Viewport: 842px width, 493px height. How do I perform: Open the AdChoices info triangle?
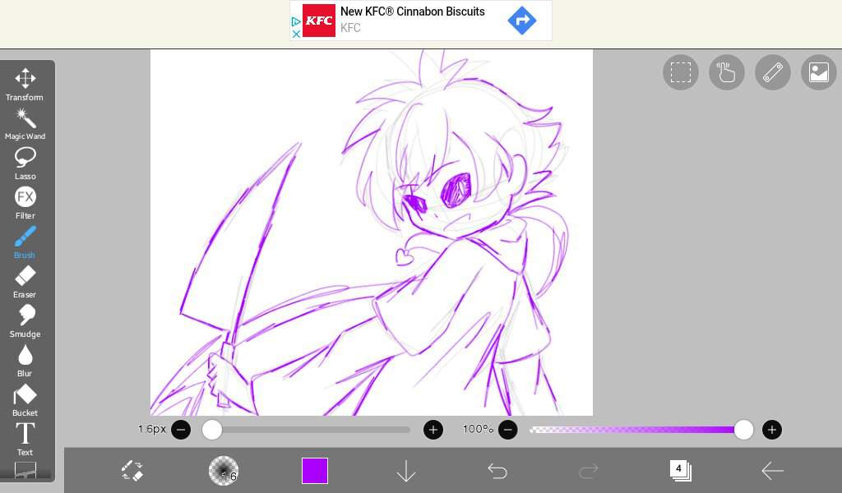click(296, 22)
